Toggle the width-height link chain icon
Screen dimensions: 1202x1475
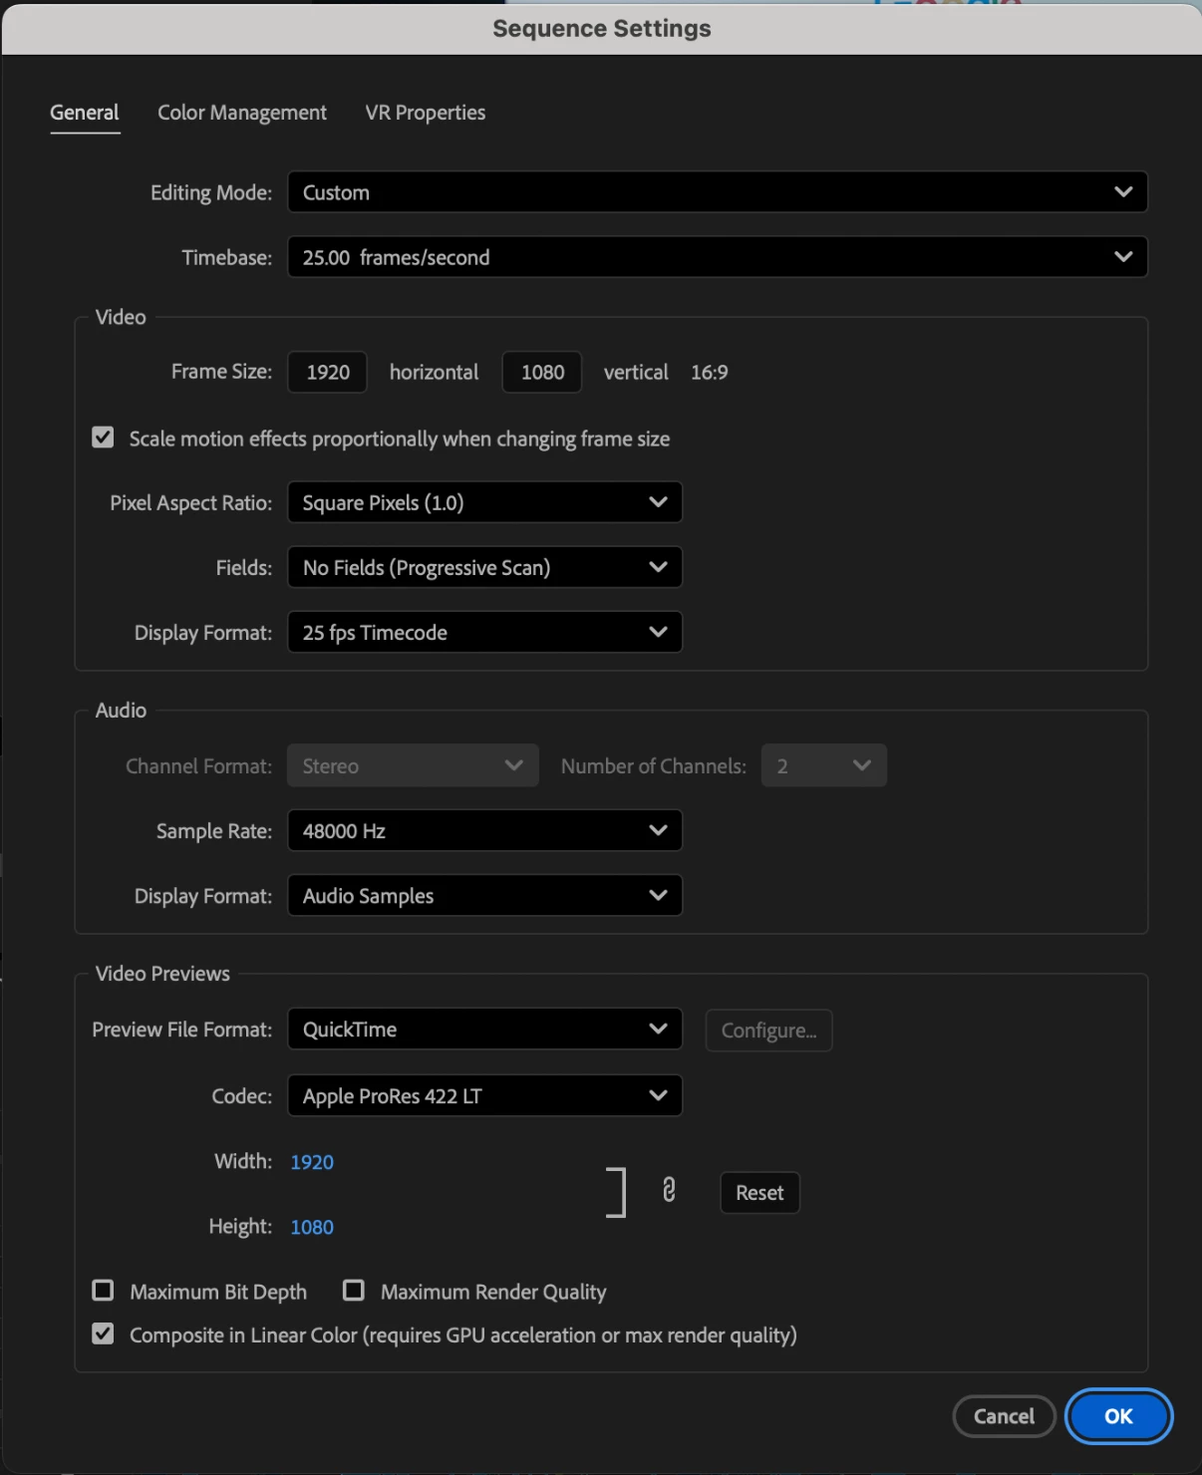pos(669,1189)
